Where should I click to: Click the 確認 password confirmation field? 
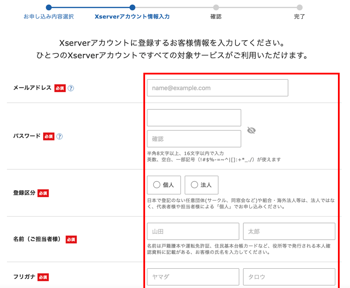pyautogui.click(x=194, y=139)
